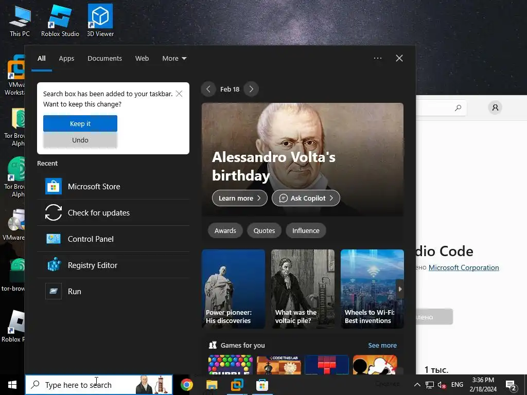
Task: Click Learn more about Alessandro Volta
Action: (240, 198)
